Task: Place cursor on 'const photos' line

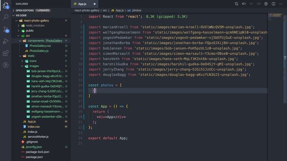Action: tap(105, 85)
